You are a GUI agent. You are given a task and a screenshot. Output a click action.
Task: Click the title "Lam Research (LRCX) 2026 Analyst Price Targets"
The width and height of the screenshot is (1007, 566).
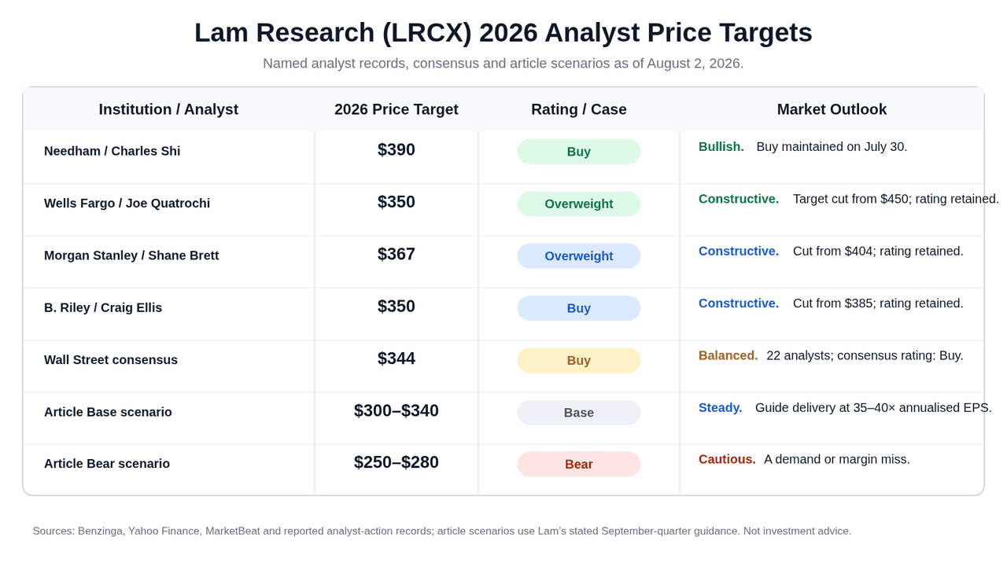pyautogui.click(x=503, y=33)
